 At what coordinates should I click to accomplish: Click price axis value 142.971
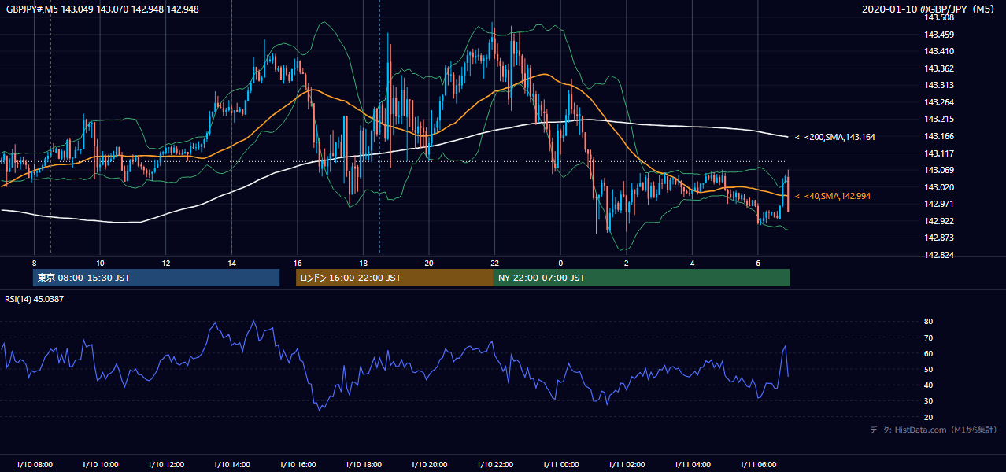(939, 204)
